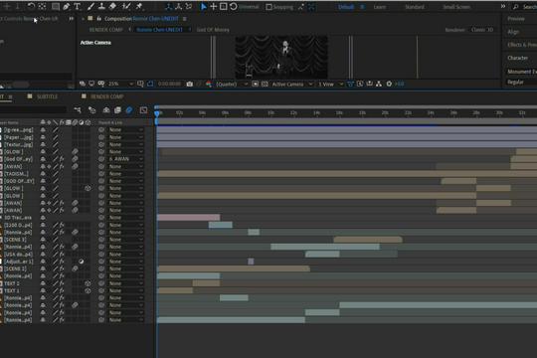537x358 pixels.
Task: Open the Graph Editor icon
Action: pos(143,110)
